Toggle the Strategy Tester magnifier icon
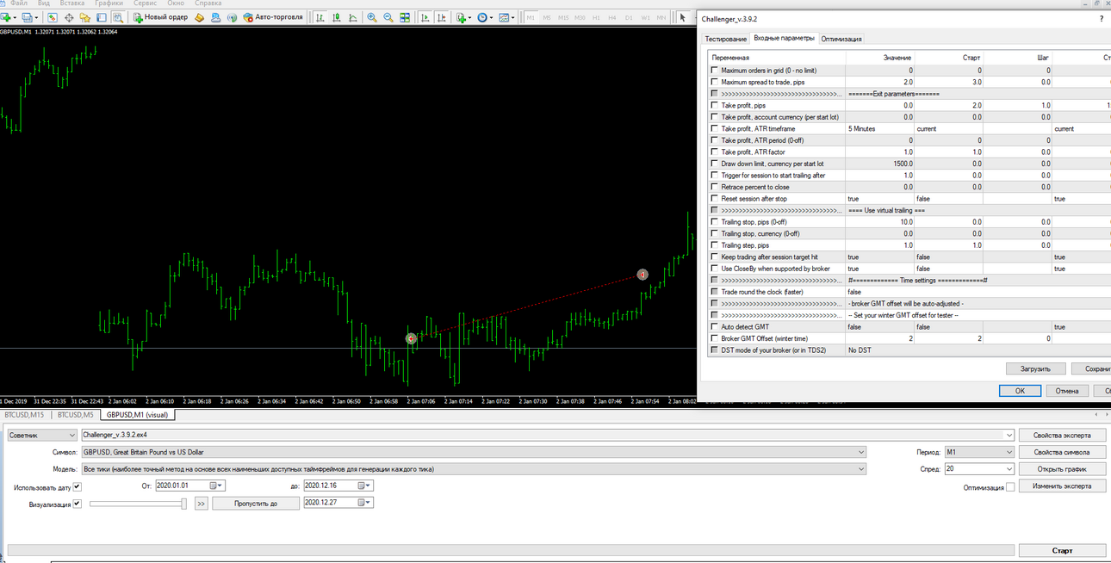Image resolution: width=1111 pixels, height=563 pixels. click(118, 17)
